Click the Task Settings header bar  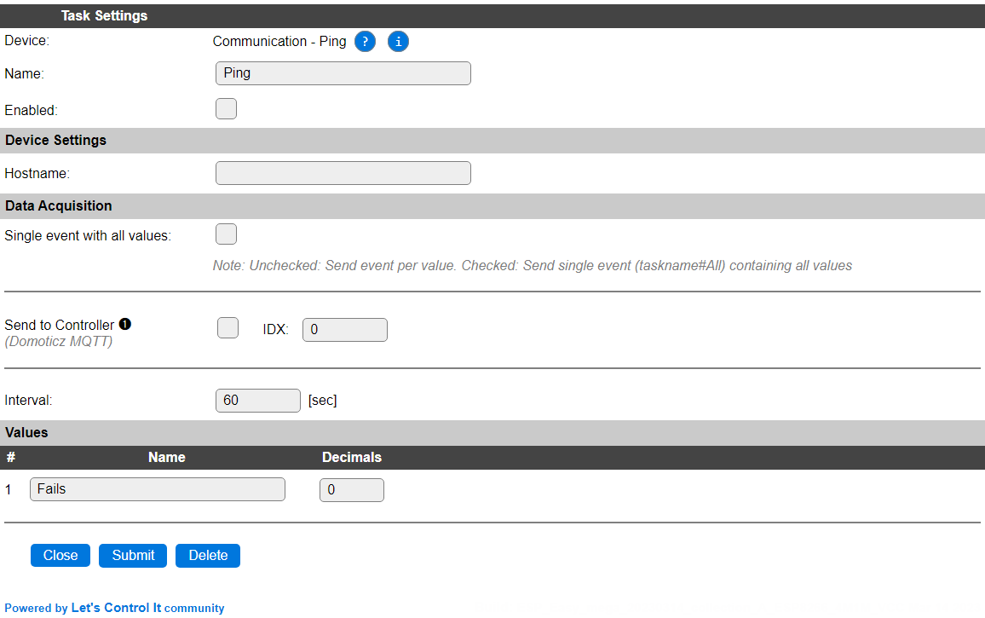(x=492, y=15)
